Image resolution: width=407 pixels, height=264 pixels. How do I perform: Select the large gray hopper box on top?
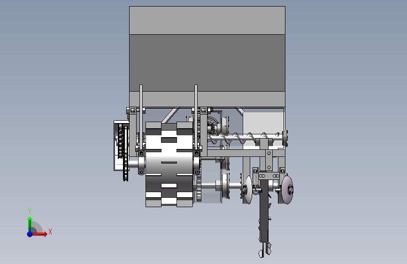[207, 57]
